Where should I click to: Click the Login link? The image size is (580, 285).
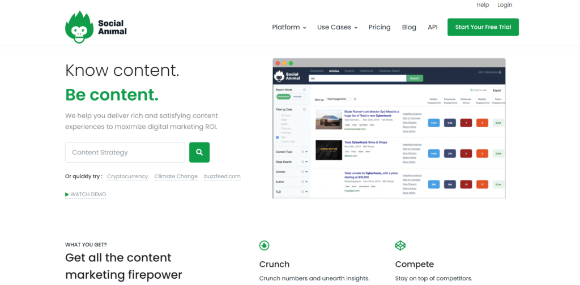505,5
